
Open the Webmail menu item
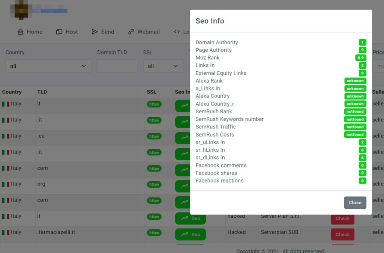click(x=148, y=32)
